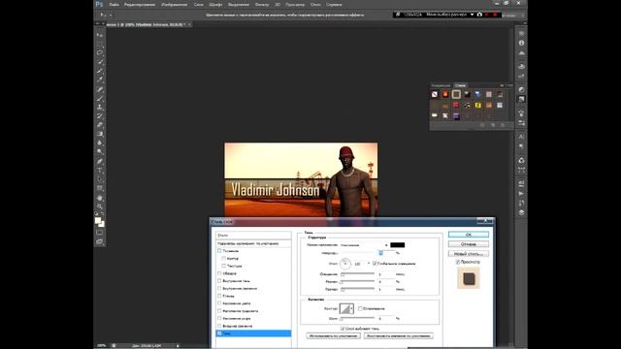Select the Quick Selection tool

pos(99,62)
